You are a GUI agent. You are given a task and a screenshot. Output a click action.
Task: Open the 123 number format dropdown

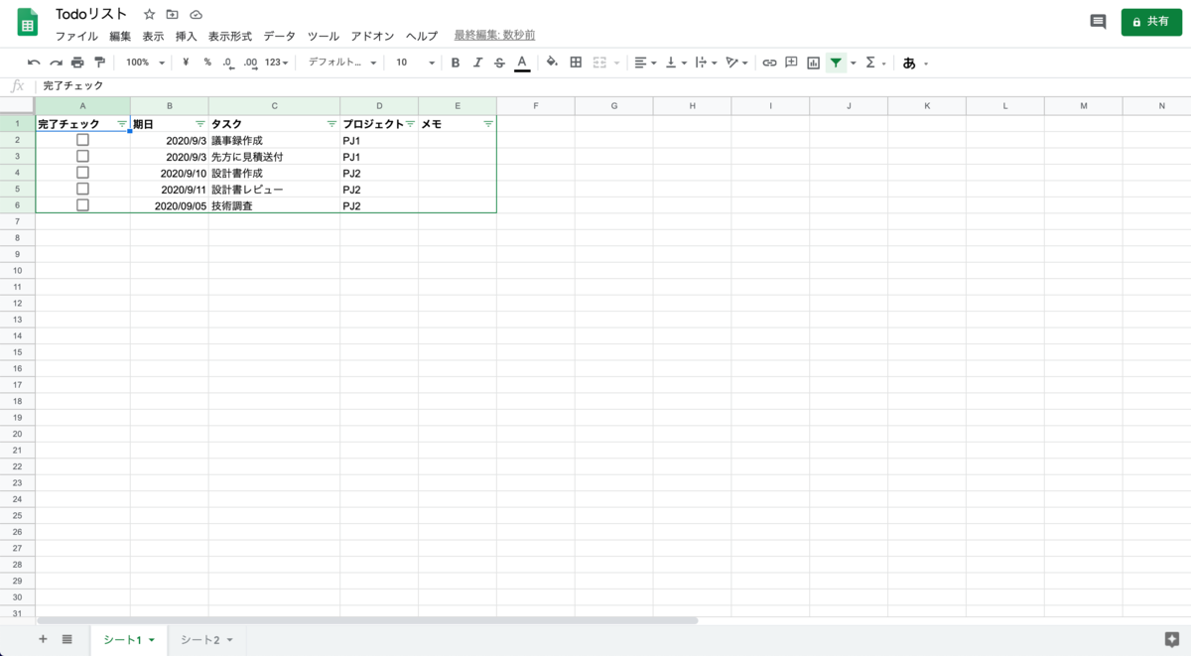277,63
